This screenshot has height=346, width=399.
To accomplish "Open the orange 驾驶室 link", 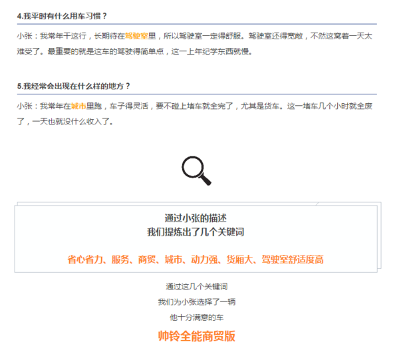I will click(x=136, y=36).
